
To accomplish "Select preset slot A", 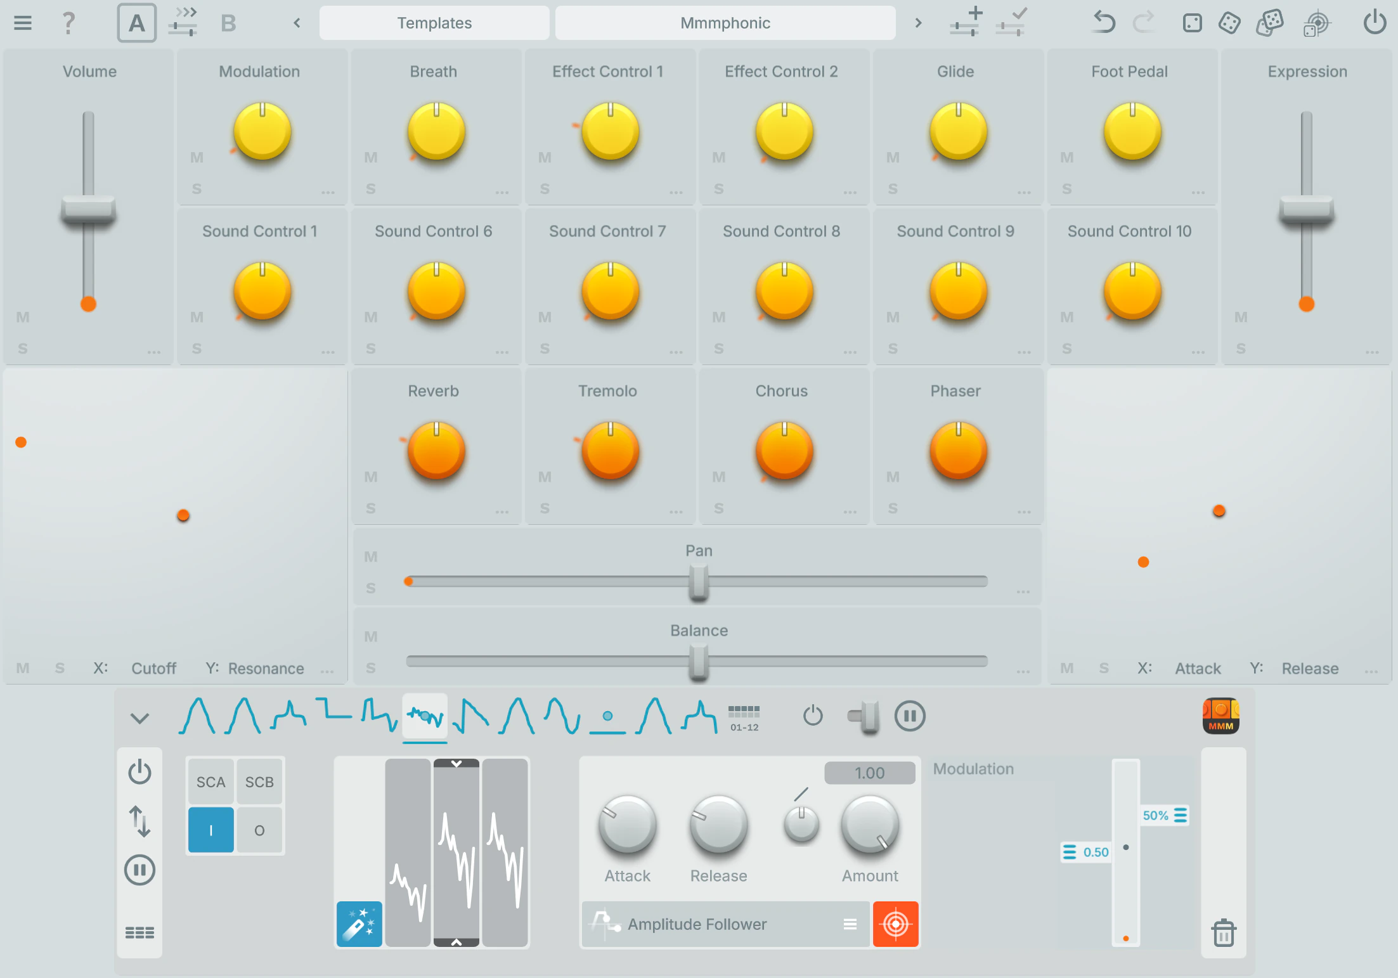I will [136, 23].
